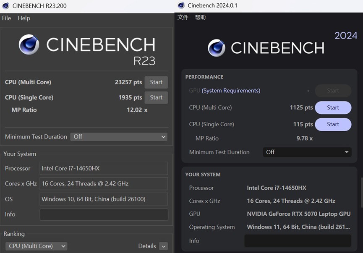Expand R23 Minimum Test Duration dropdown

(x=119, y=137)
